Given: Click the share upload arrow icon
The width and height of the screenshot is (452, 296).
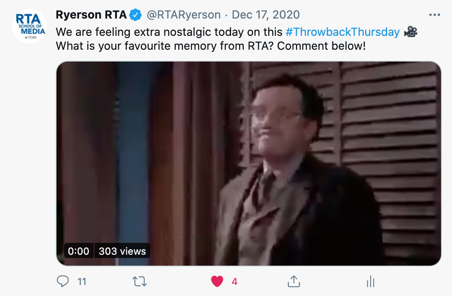Looking at the screenshot, I should [294, 281].
